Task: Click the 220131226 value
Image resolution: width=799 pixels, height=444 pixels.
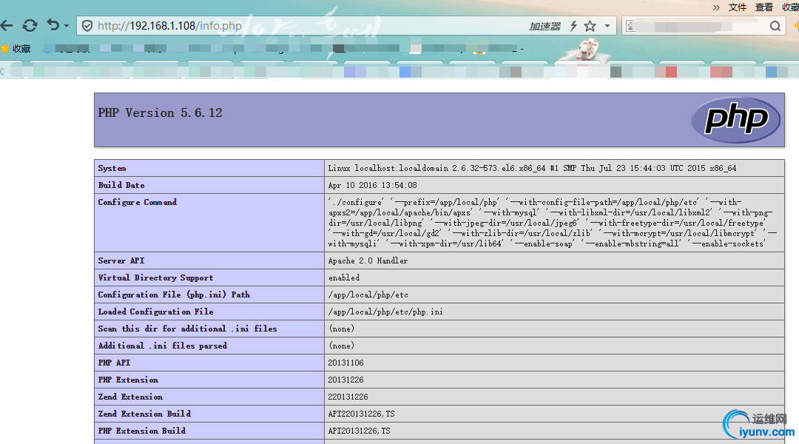Action: [348, 397]
